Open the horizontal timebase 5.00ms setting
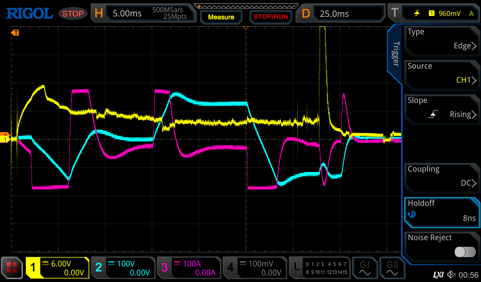481x282 pixels. click(127, 14)
